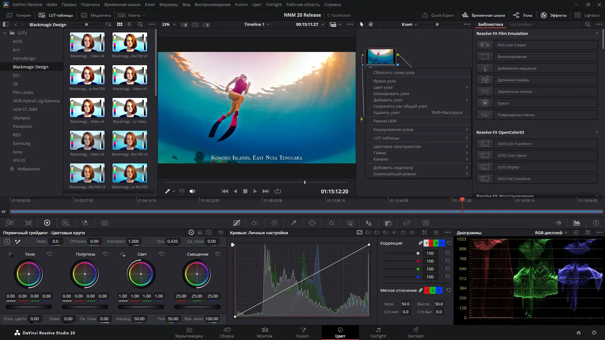
Task: Click the loop playback button
Action: pos(278,191)
